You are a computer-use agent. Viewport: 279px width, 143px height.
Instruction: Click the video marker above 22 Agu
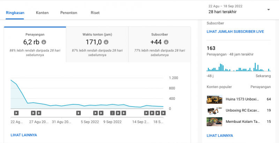(16, 113)
